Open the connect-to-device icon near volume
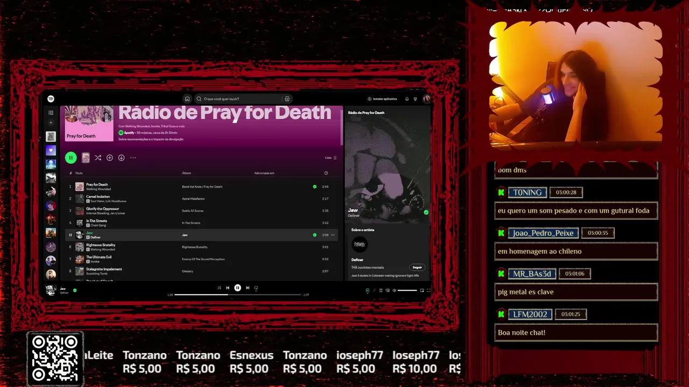The height and width of the screenshot is (387, 689). tap(388, 290)
